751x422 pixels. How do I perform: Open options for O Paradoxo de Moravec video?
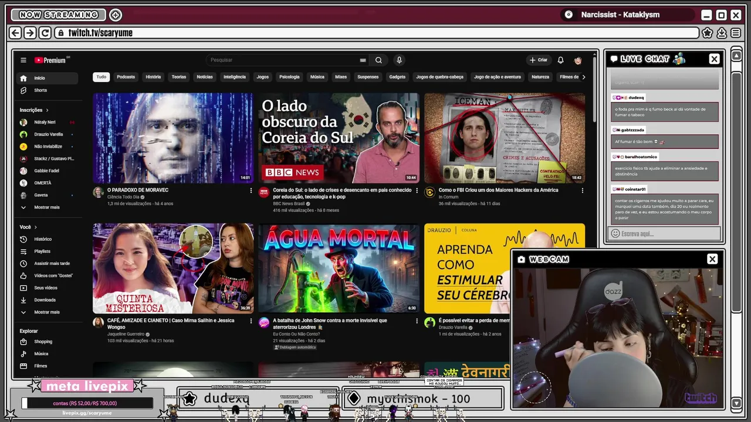pyautogui.click(x=251, y=190)
